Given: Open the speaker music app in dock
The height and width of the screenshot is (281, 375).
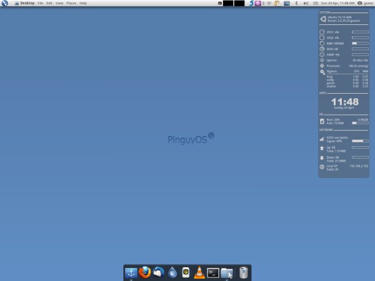Looking at the screenshot, I should tap(186, 272).
